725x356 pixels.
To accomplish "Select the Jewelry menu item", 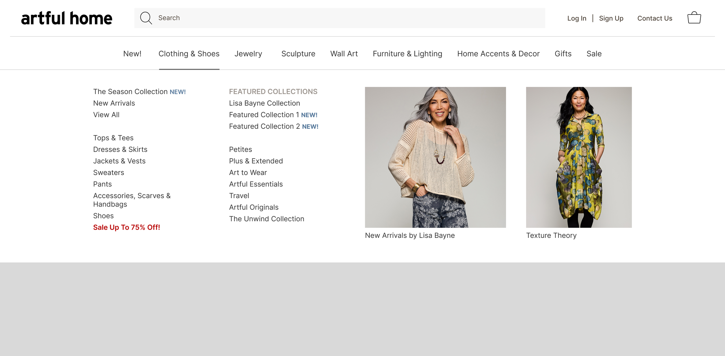I will [248, 54].
